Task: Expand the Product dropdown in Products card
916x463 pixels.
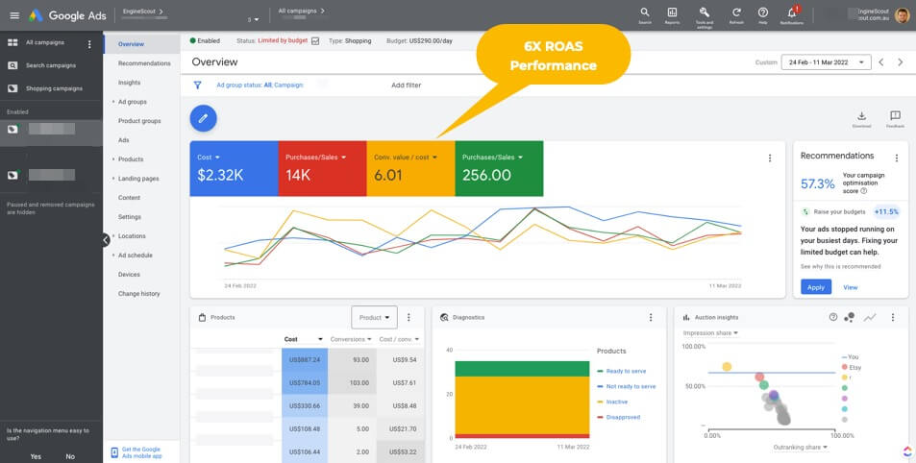Action: (374, 317)
